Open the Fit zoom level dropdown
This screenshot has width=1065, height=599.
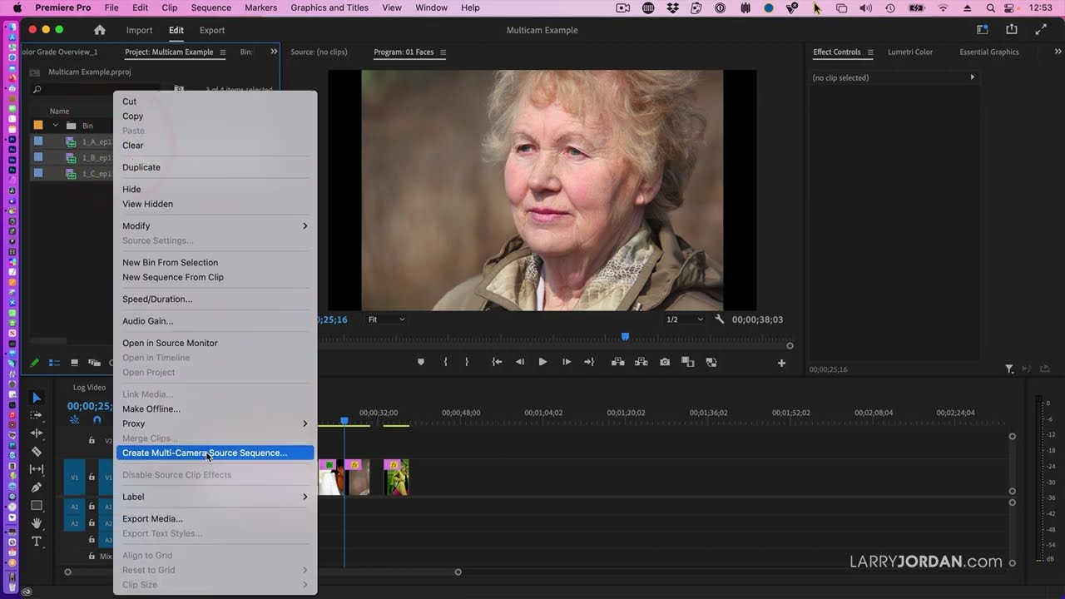(x=387, y=319)
